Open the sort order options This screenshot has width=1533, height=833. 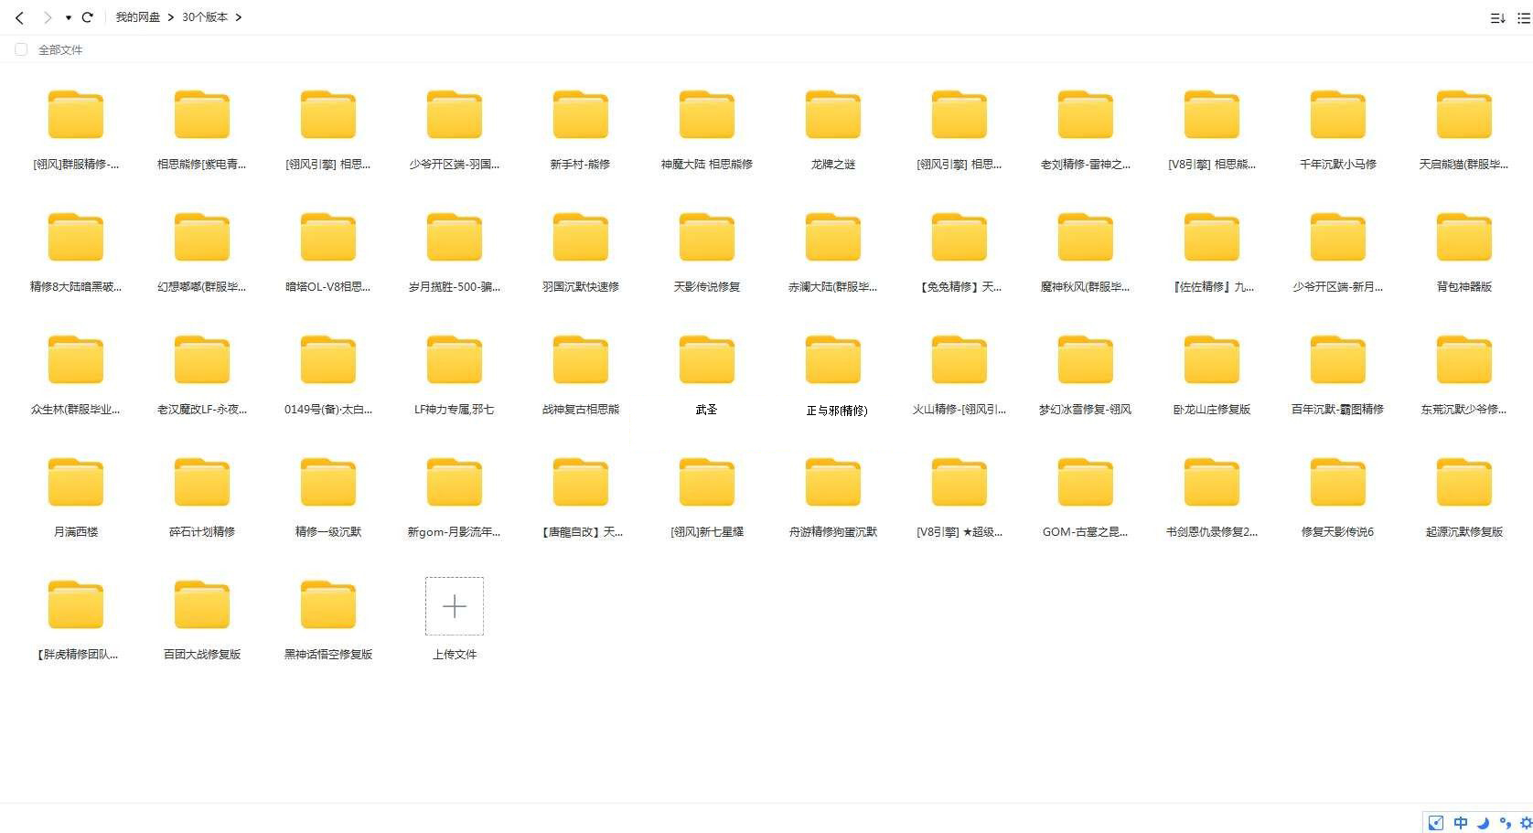click(1497, 18)
